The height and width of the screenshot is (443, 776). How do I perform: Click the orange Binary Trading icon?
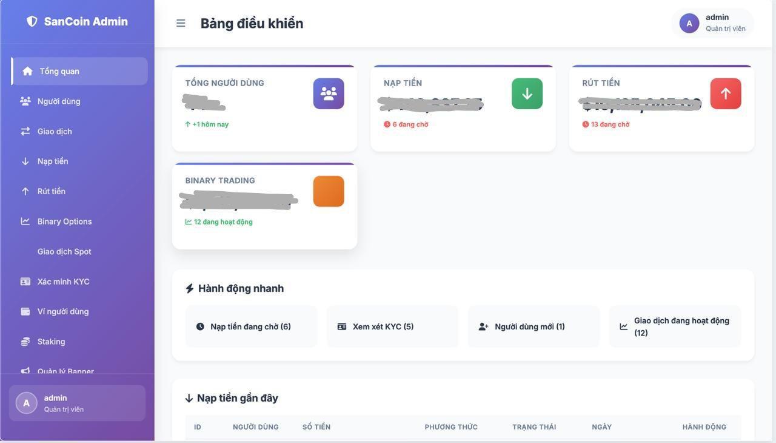(x=329, y=191)
